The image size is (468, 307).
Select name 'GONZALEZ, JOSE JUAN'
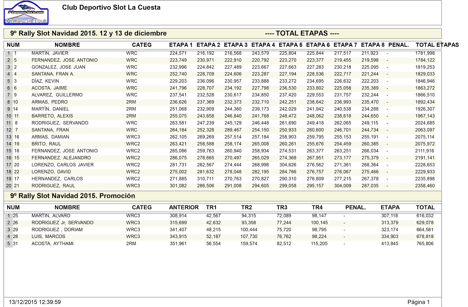(x=58, y=67)
